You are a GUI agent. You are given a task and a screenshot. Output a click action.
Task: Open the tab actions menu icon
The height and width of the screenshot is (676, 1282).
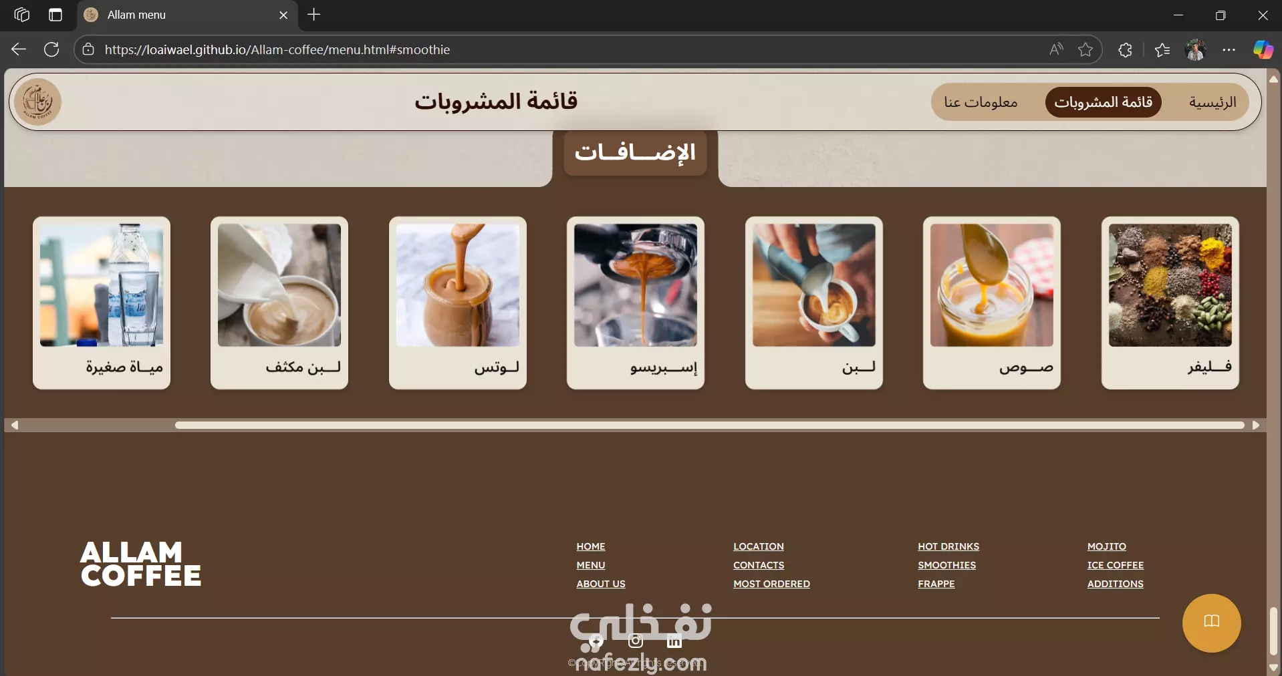(55, 15)
